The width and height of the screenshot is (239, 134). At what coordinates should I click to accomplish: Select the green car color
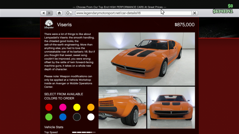point(49,117)
